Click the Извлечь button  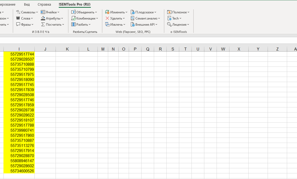point(115,25)
